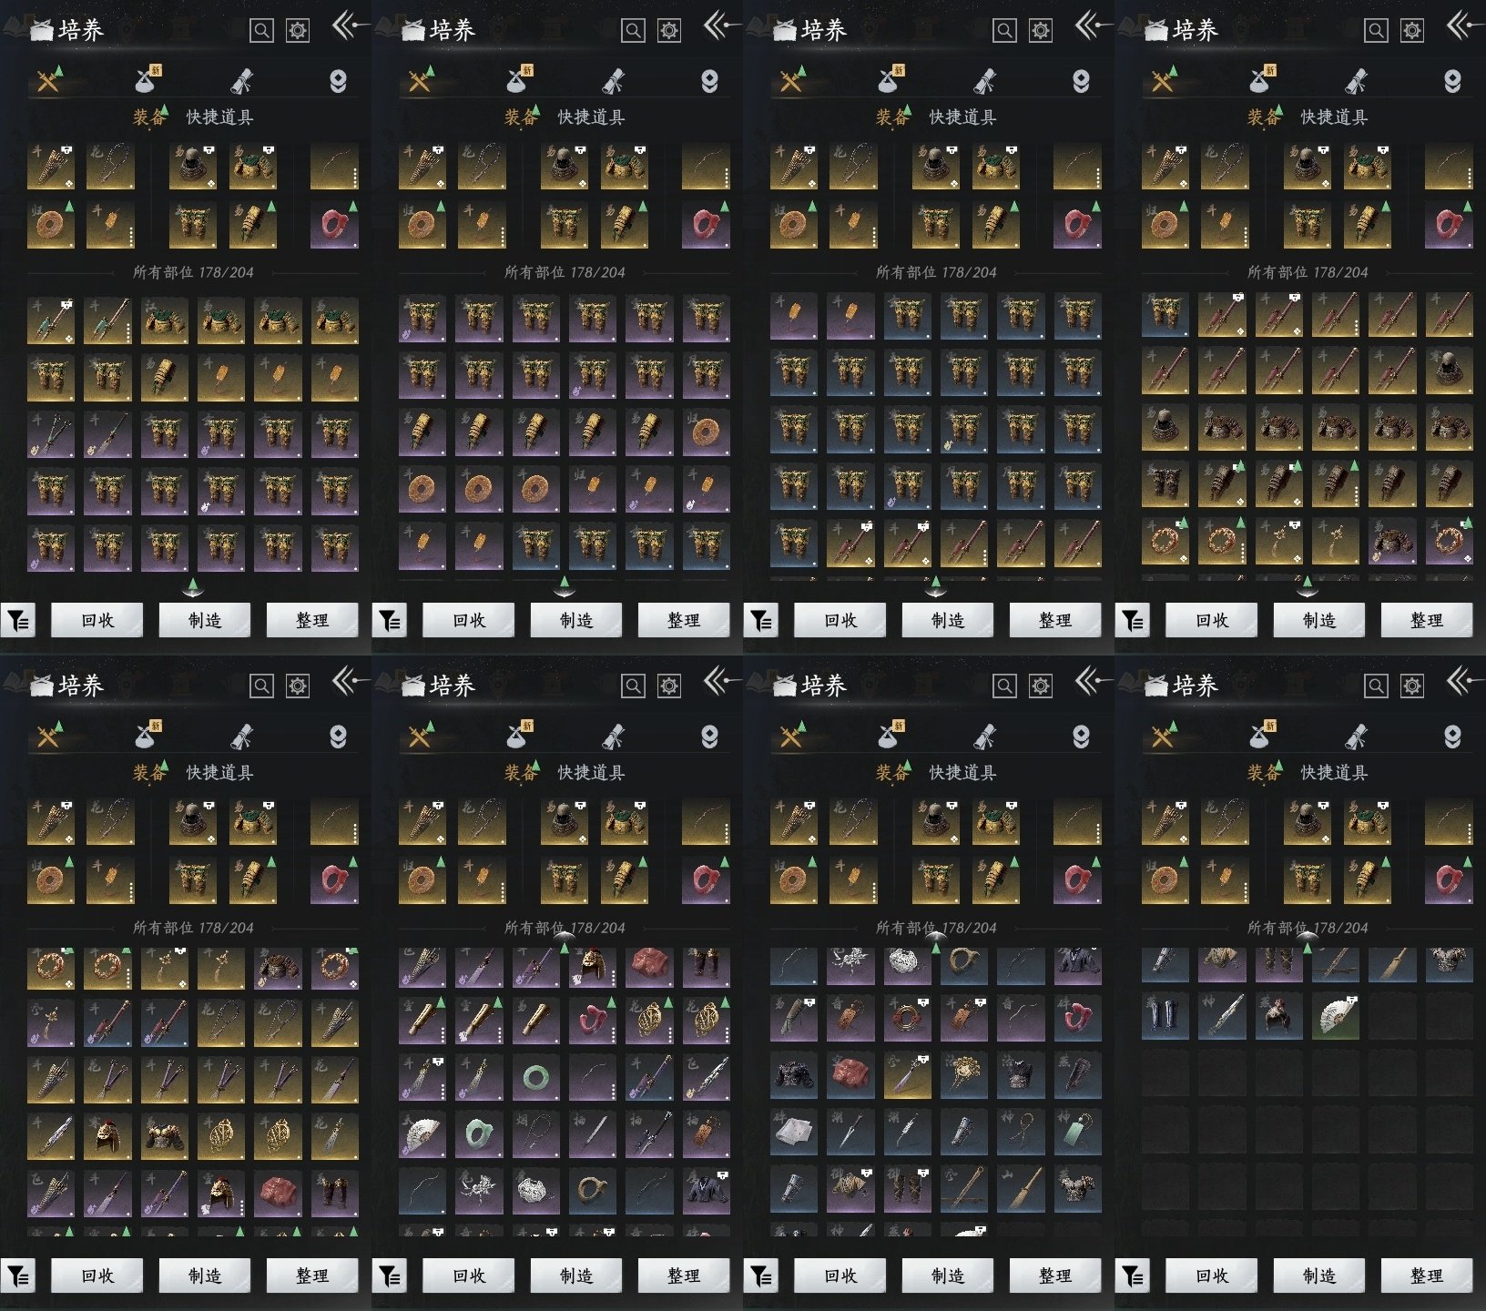Open the settings gear in the top-right panel
The height and width of the screenshot is (1311, 1486).
[1411, 31]
